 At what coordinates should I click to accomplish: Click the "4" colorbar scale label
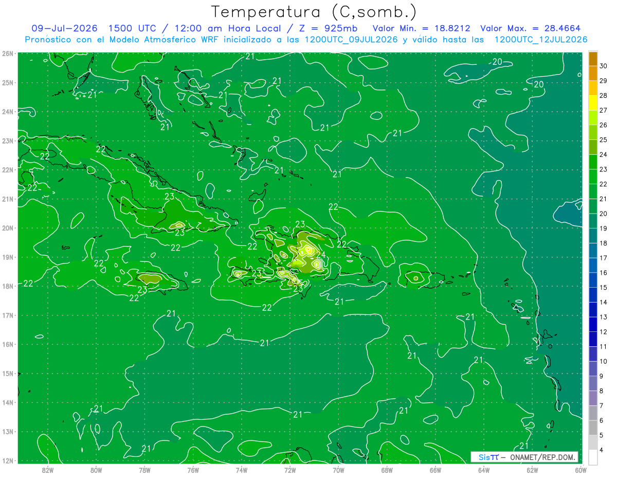(602, 450)
